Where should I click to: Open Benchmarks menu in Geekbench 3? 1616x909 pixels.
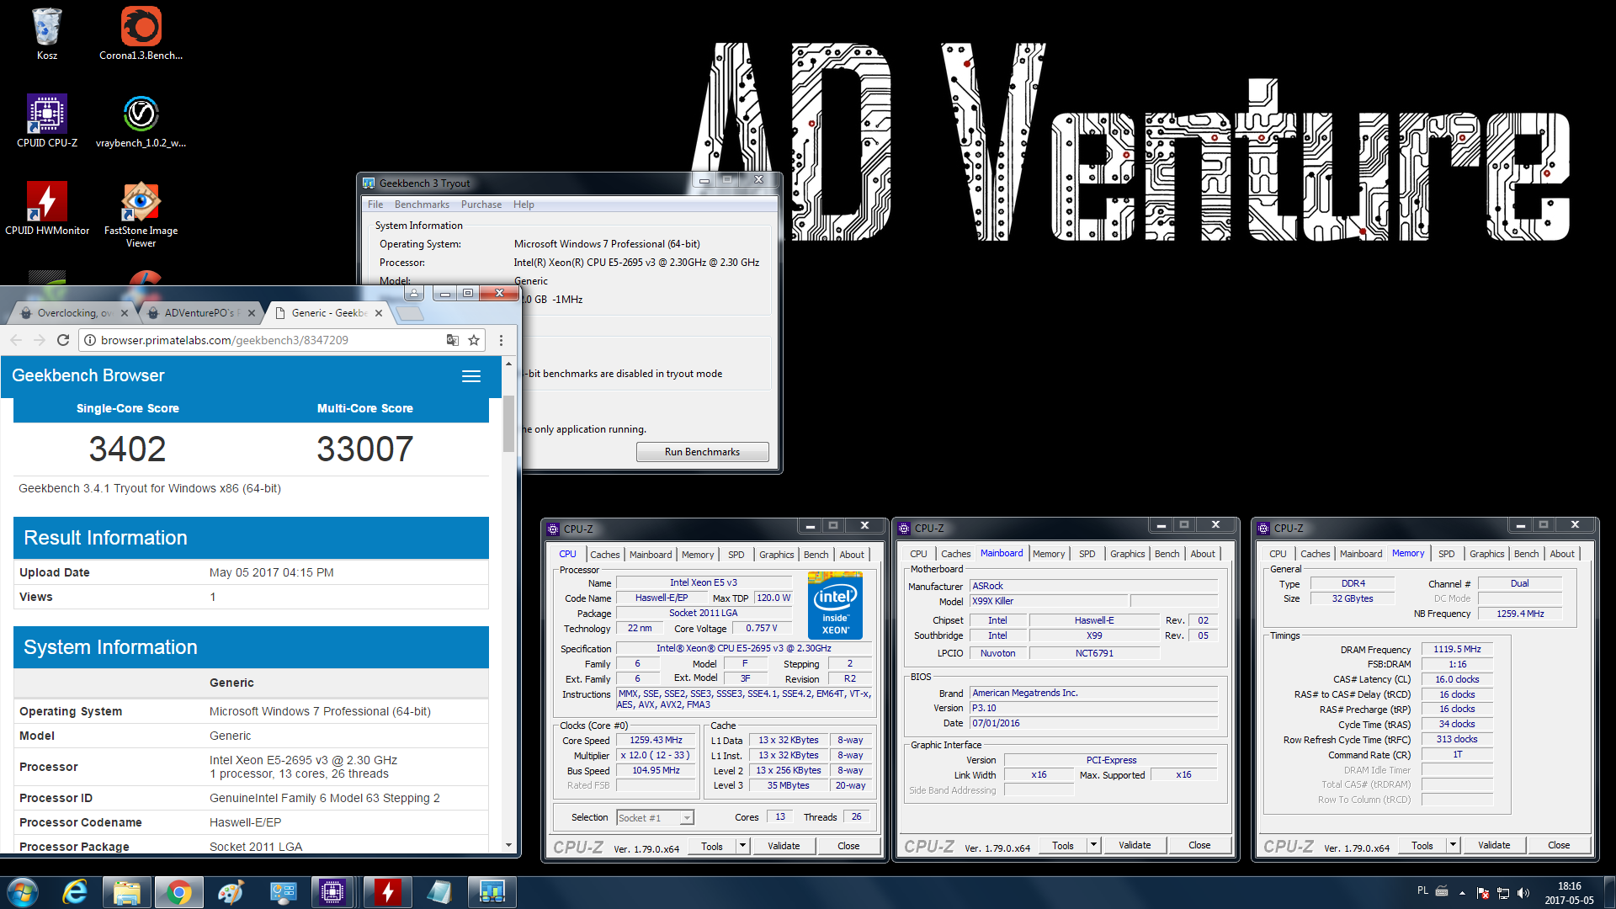click(x=422, y=205)
